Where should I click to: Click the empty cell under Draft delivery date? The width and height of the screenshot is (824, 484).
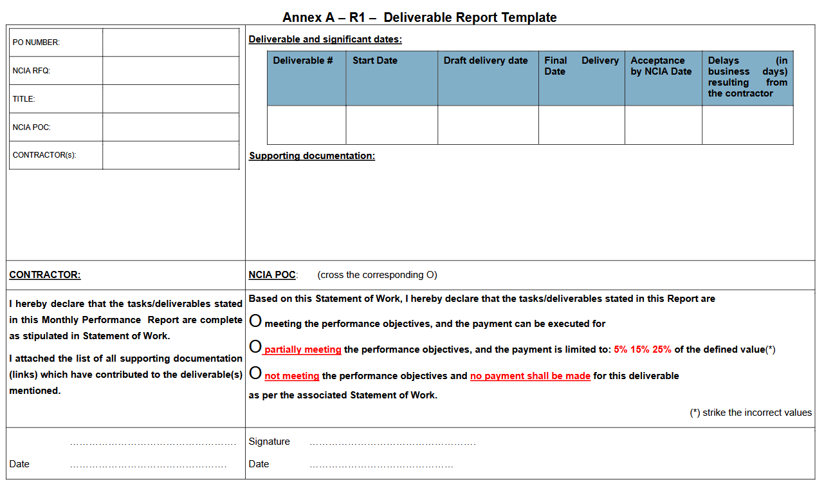coord(488,125)
